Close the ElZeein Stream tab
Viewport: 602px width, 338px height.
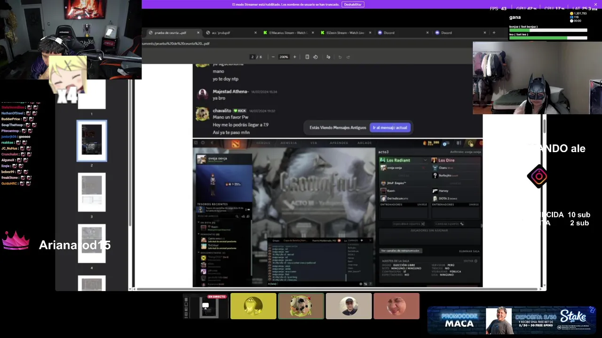point(370,33)
